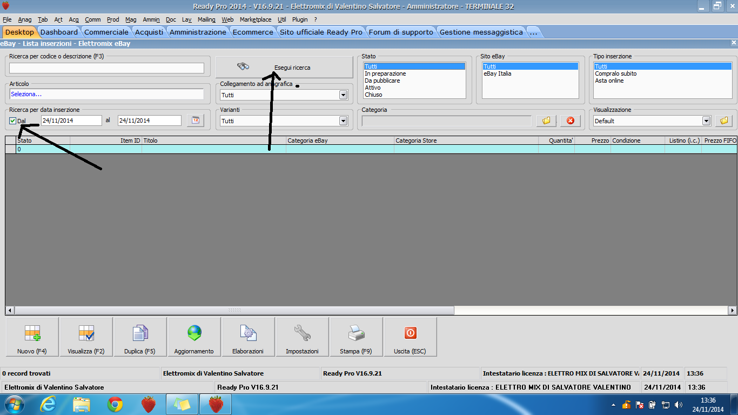
Task: Open the calendar date picker icon
Action: tap(196, 121)
